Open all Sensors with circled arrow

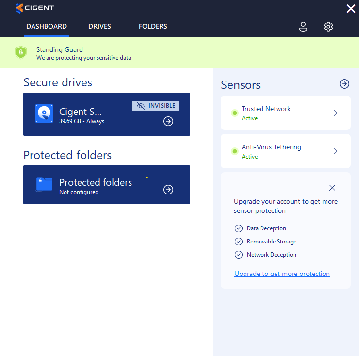344,84
